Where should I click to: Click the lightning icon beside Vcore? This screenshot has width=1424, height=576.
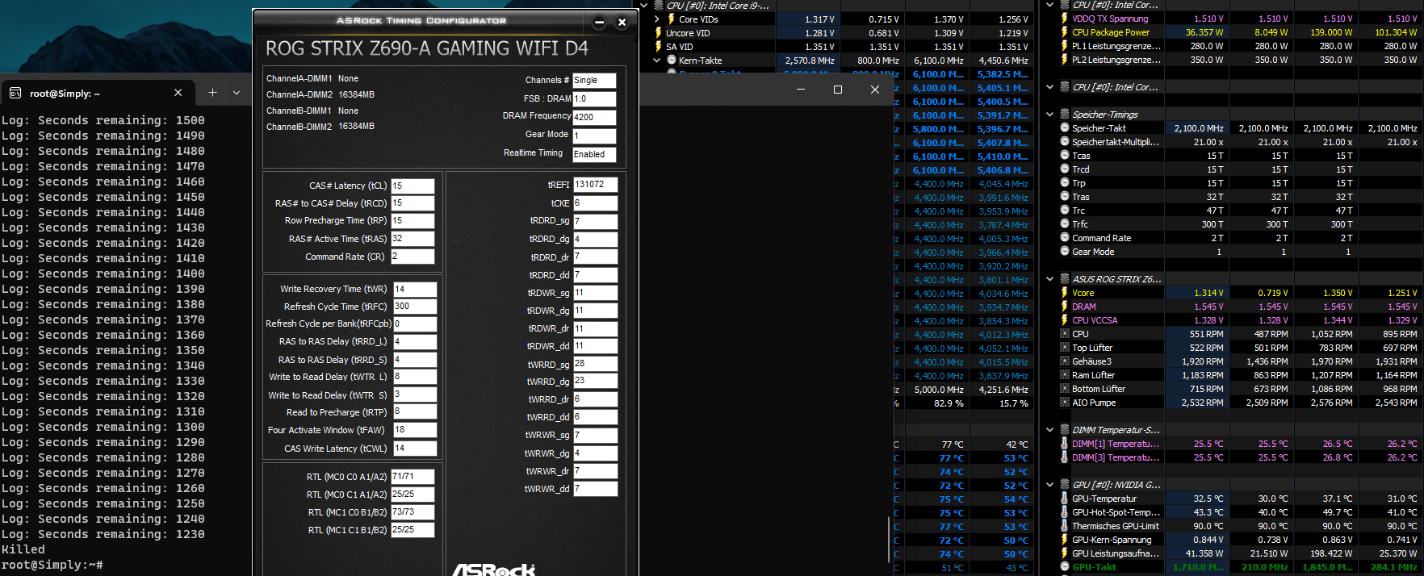1064,293
